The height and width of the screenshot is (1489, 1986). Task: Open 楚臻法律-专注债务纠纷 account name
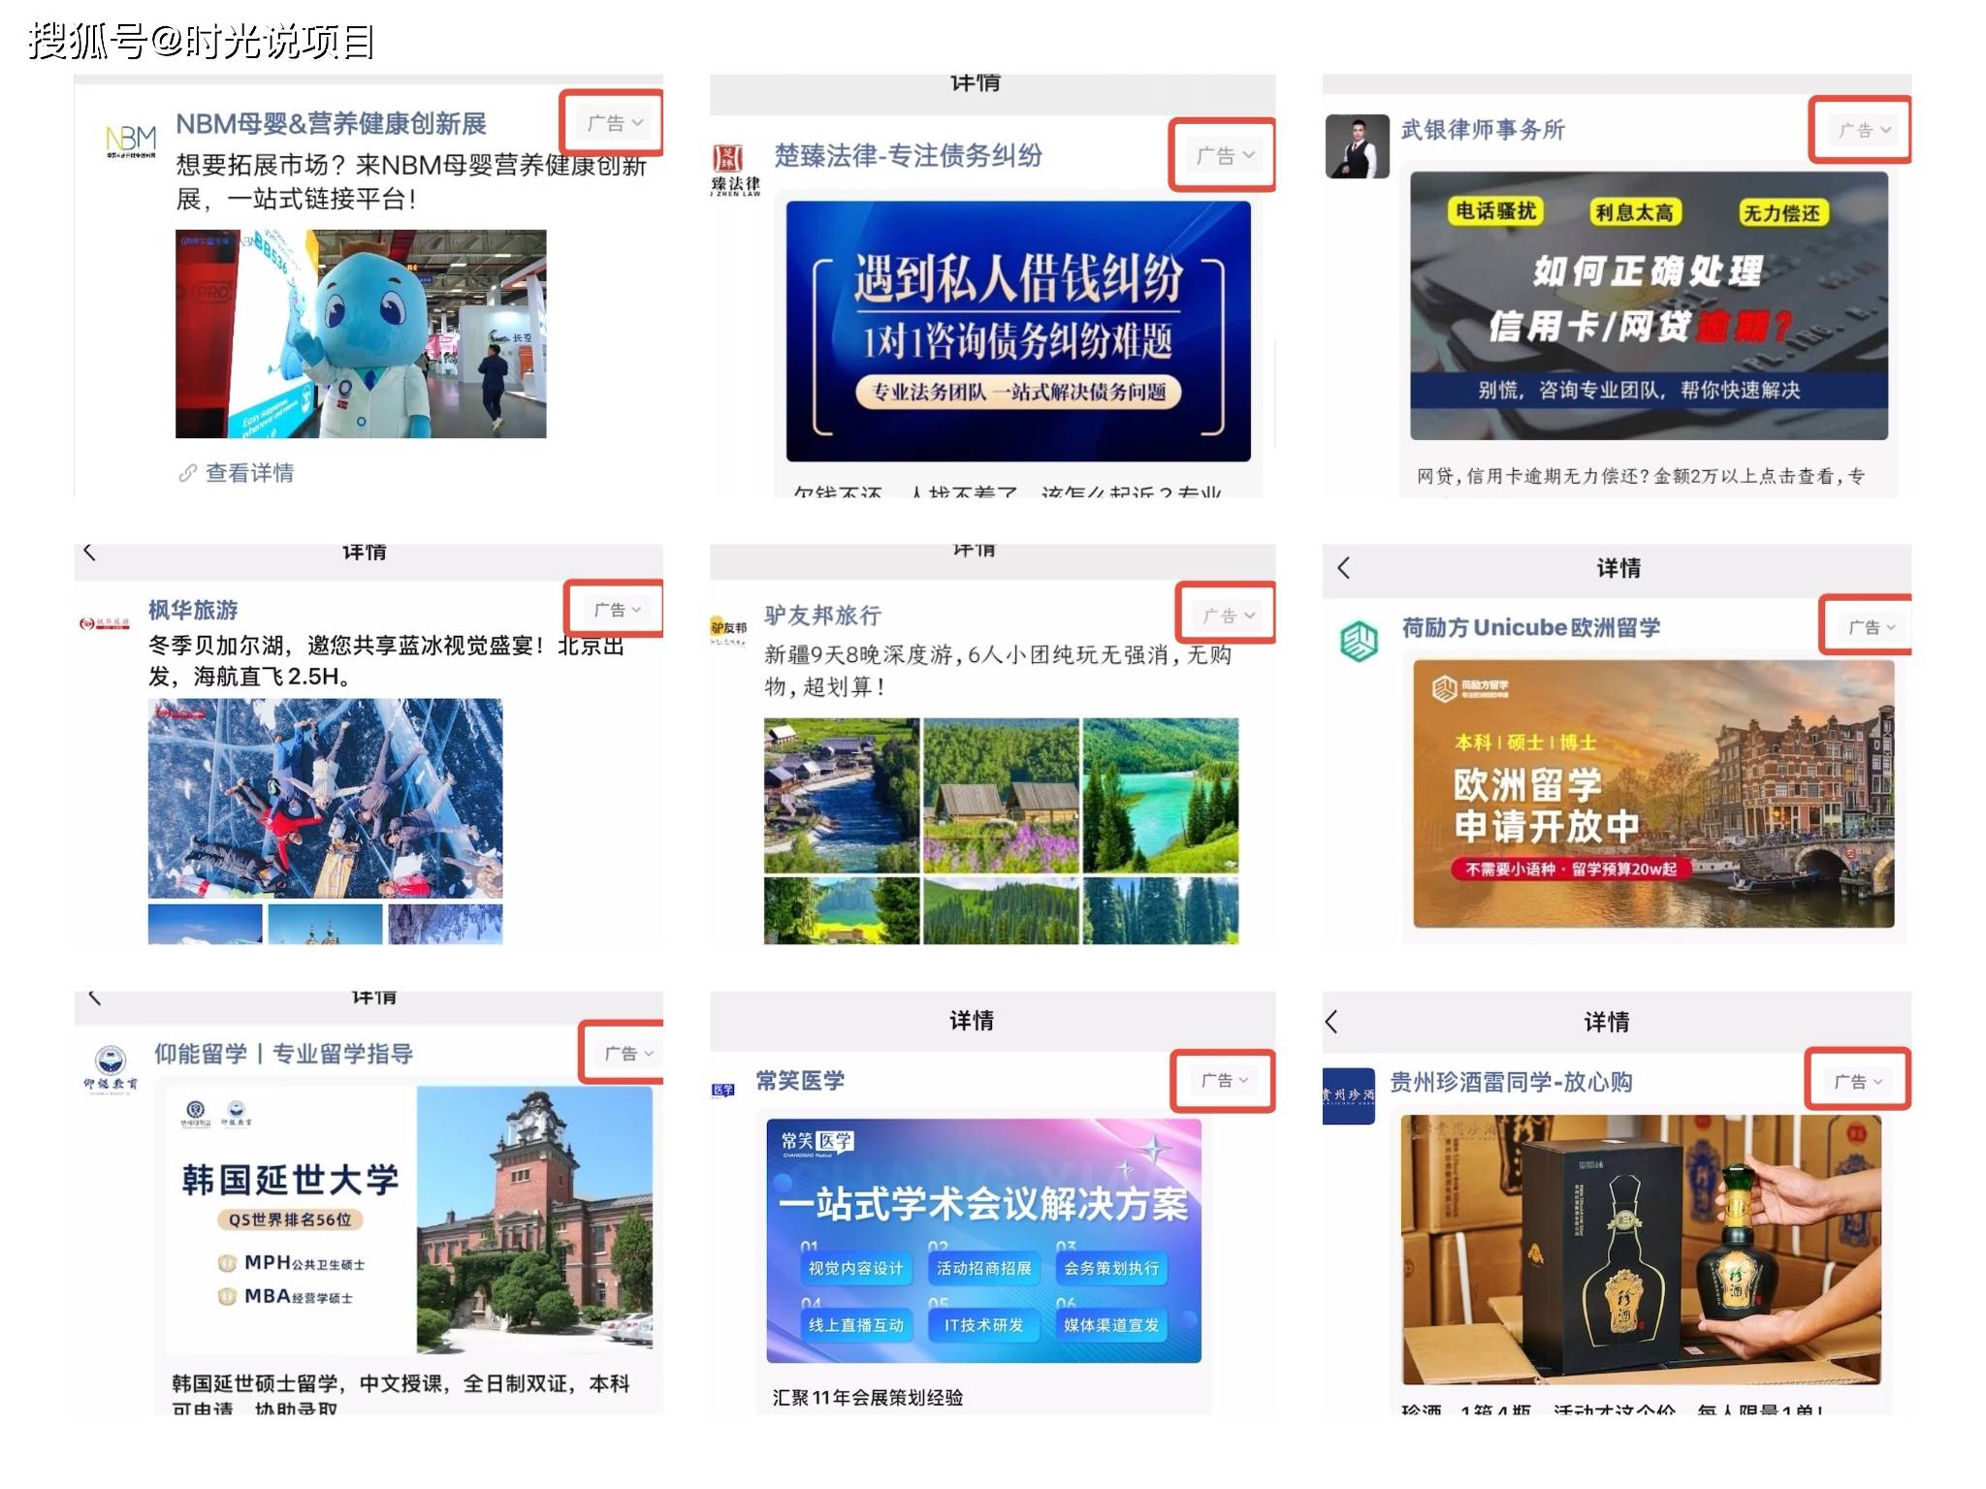pyautogui.click(x=908, y=155)
